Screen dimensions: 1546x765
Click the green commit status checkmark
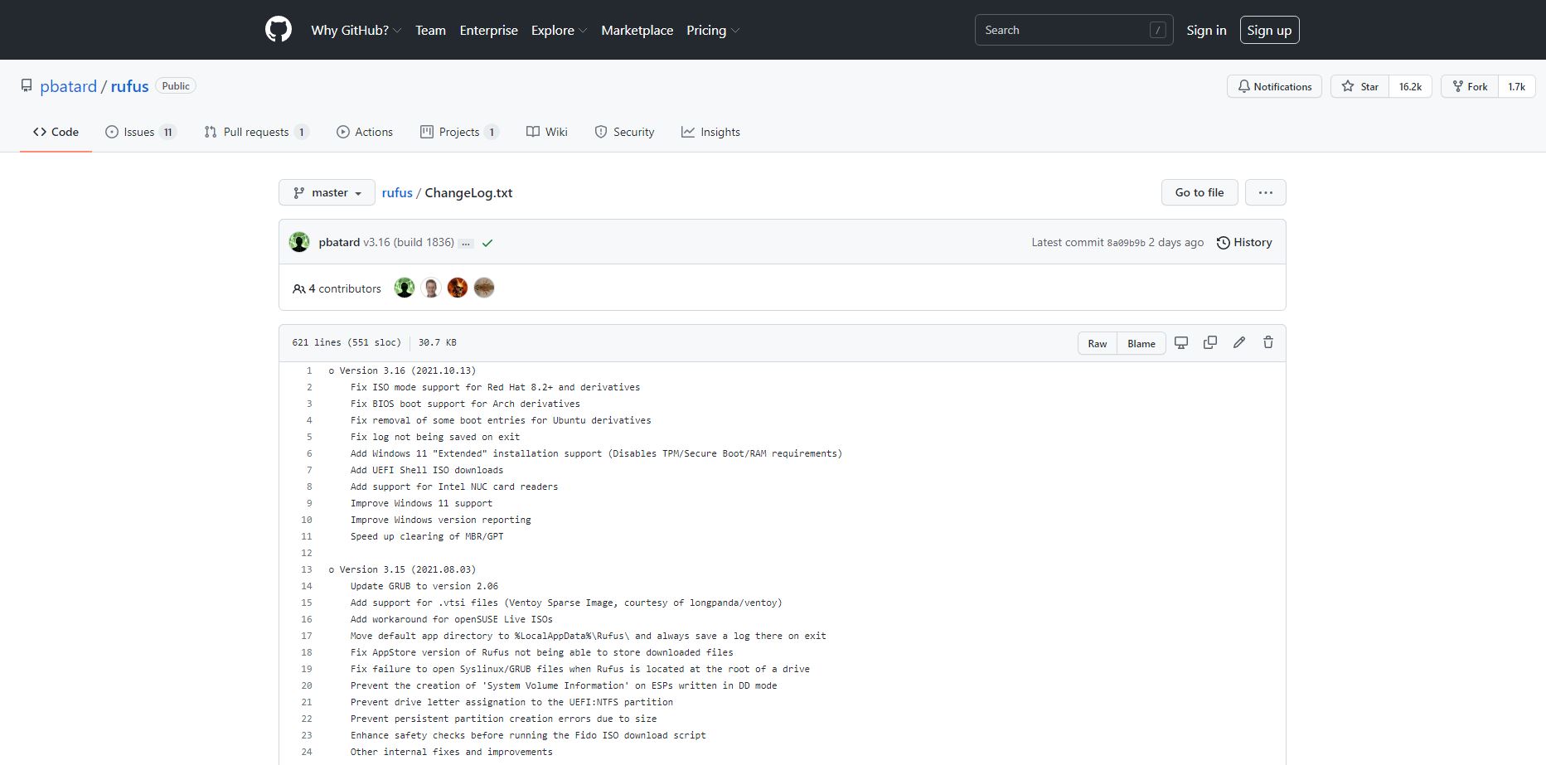487,243
